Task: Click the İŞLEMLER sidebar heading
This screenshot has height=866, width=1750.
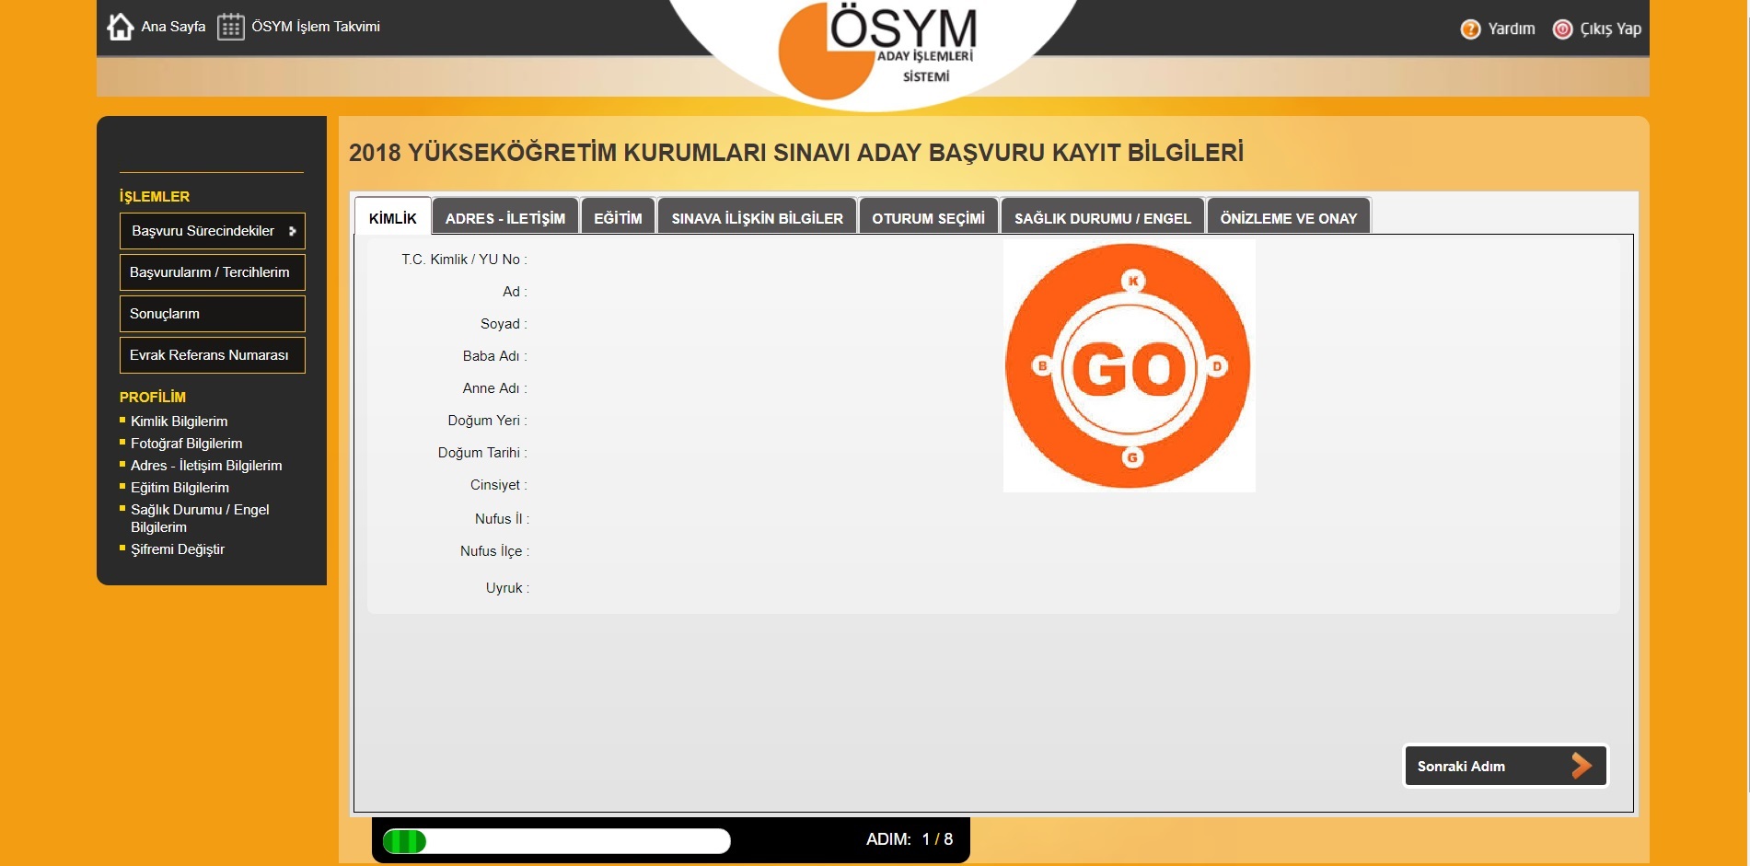Action: 155,197
